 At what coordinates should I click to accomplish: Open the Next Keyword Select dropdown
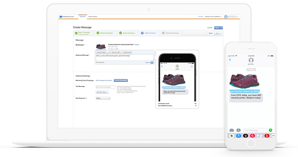(103, 98)
